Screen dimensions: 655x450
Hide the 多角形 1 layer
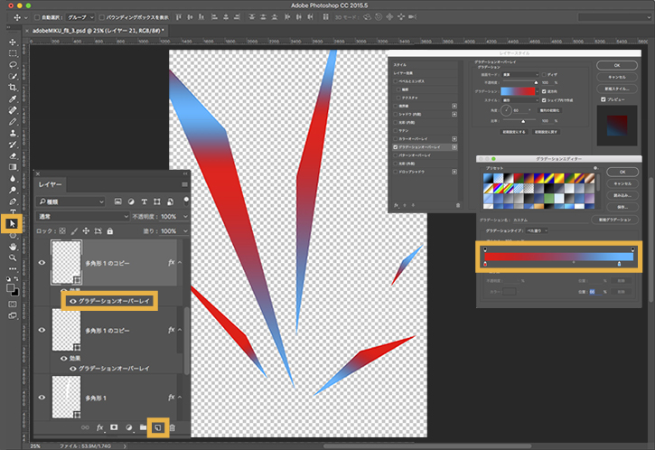click(x=42, y=398)
